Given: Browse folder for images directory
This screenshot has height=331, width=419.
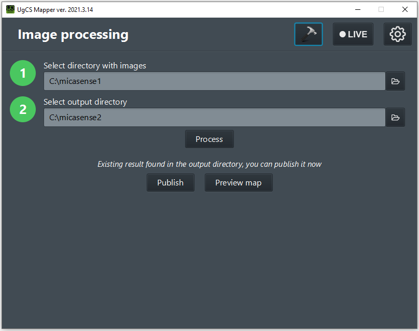Looking at the screenshot, I should 395,81.
